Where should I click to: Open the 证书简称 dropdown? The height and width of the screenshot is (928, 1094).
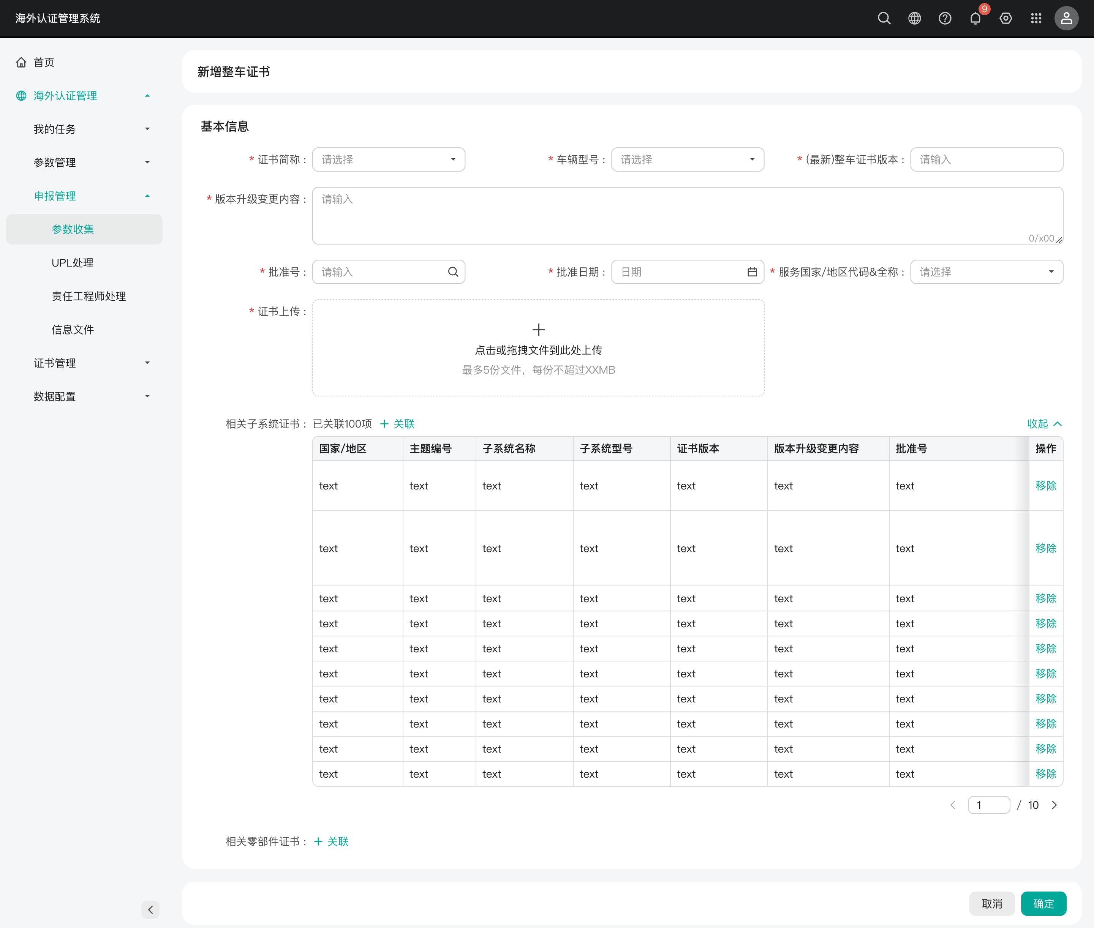(389, 159)
